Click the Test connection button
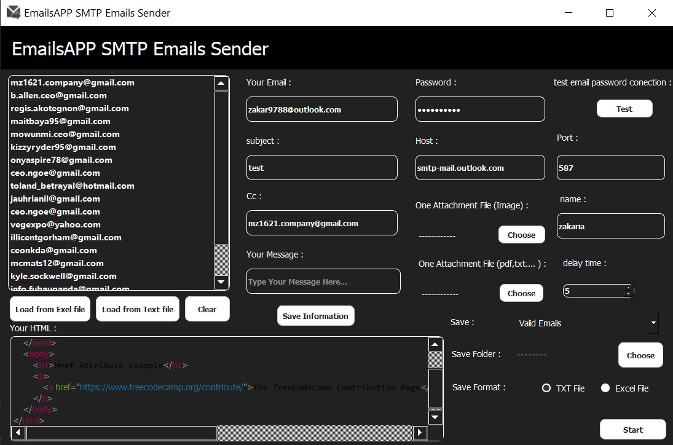The width and height of the screenshot is (673, 445). 624,108
